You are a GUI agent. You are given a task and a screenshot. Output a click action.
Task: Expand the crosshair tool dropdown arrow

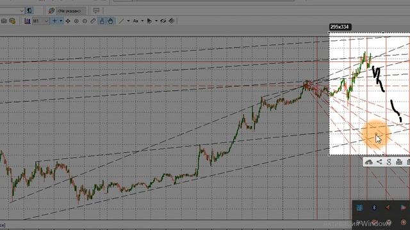[x=61, y=21]
